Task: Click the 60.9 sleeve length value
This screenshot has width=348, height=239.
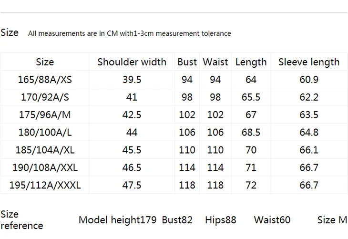Action: pyautogui.click(x=309, y=80)
